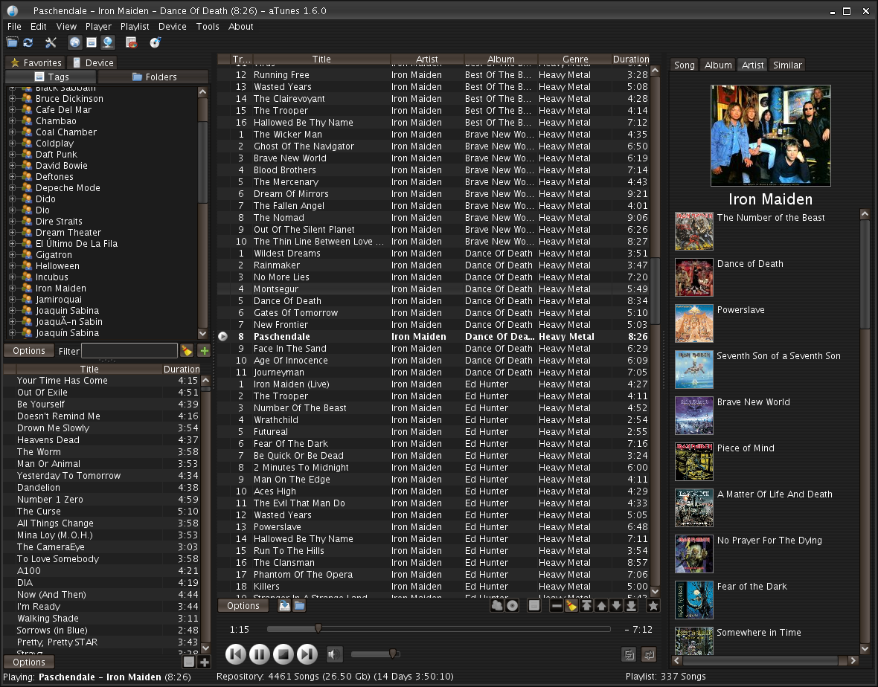Viewport: 878px width, 687px height.
Task: Mute audio using the speaker icon
Action: [334, 654]
